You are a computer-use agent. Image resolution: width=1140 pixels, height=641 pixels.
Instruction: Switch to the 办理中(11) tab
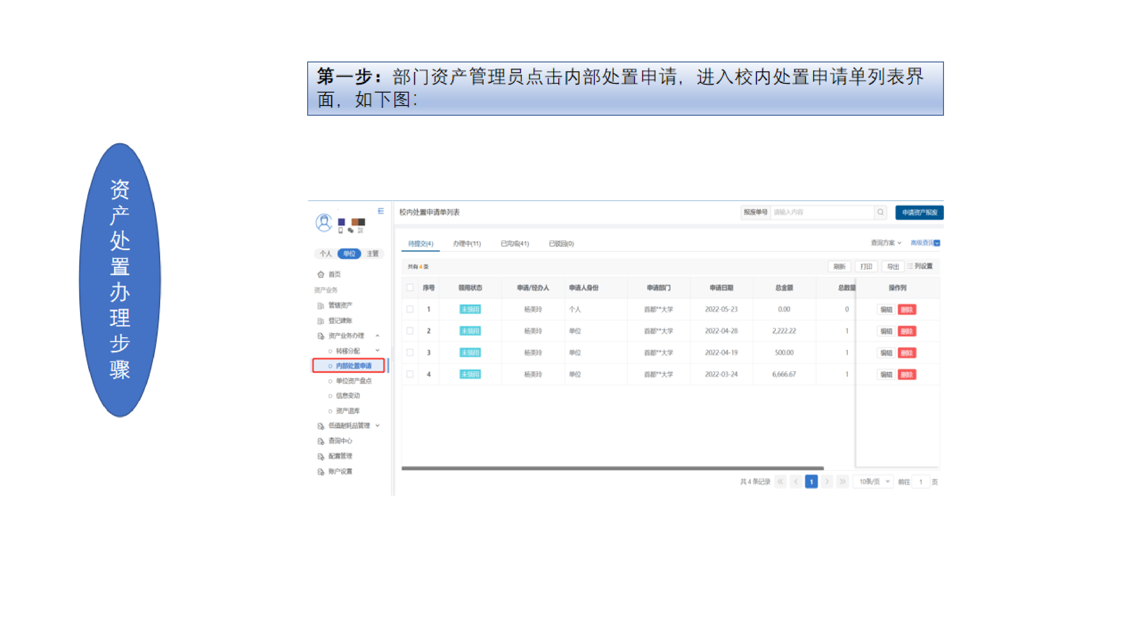point(467,244)
